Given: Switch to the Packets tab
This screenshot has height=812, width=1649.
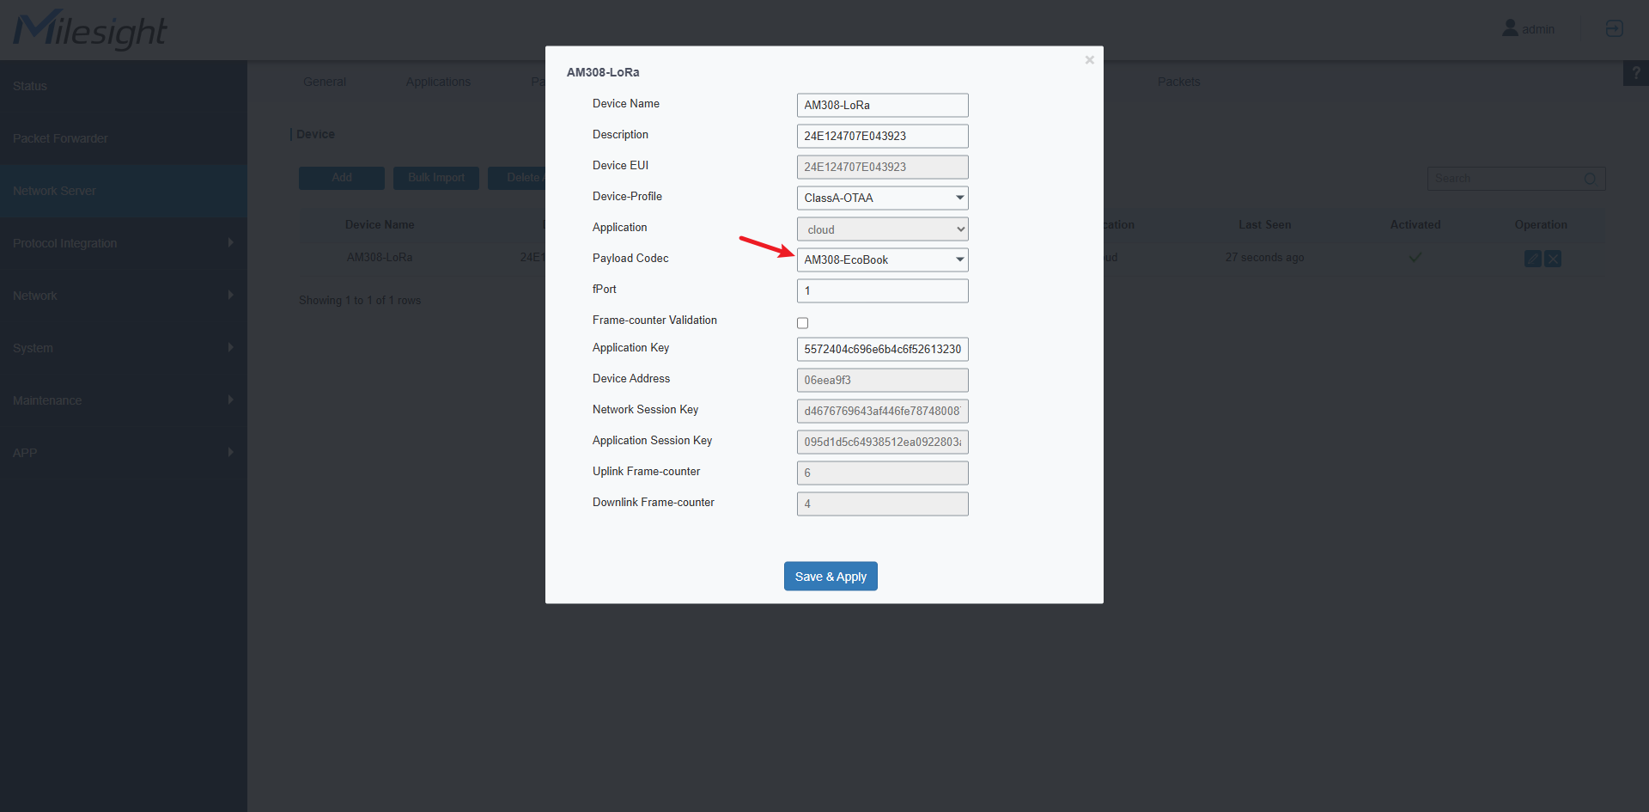Looking at the screenshot, I should pyautogui.click(x=1178, y=82).
